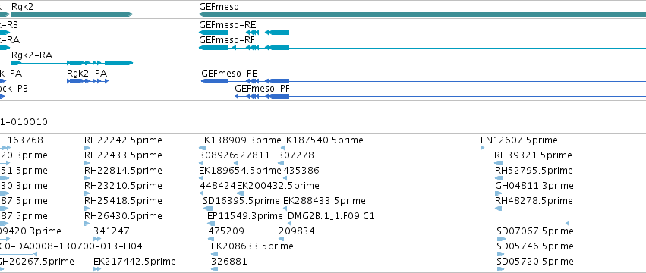646x273 pixels.
Task: Click feature 209834
Action: coord(297,231)
